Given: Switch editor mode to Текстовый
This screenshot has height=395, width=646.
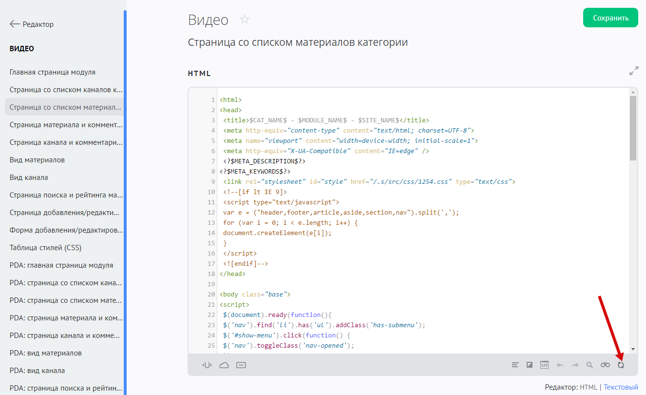Looking at the screenshot, I should [x=621, y=387].
